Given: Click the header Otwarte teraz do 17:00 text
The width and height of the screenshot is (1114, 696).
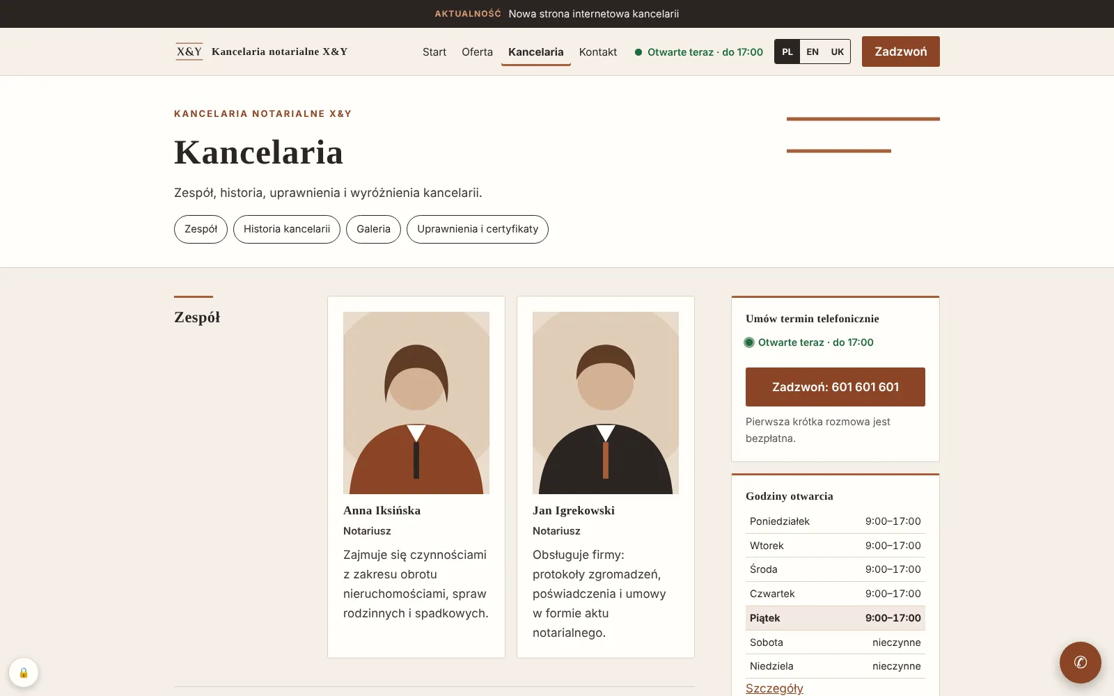Looking at the screenshot, I should point(705,52).
